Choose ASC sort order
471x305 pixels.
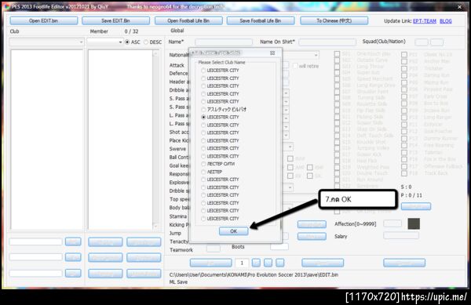pyautogui.click(x=127, y=42)
